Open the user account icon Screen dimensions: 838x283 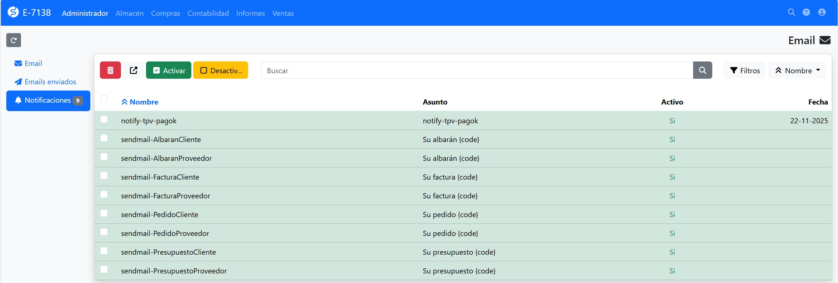click(x=822, y=12)
